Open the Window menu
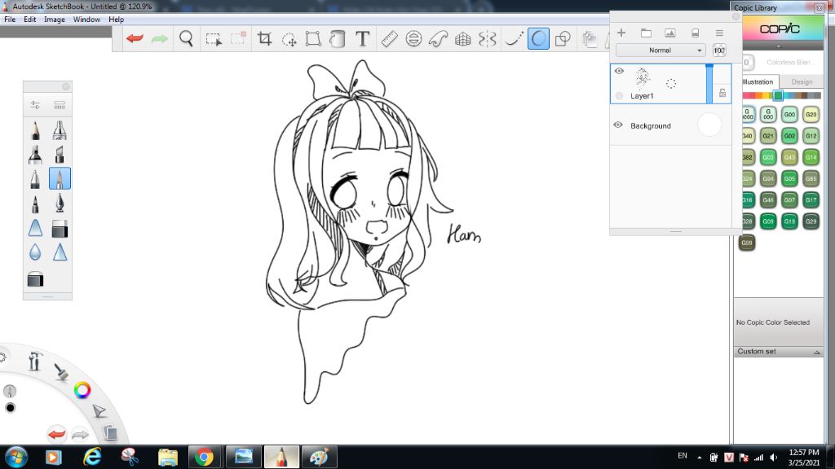The width and height of the screenshot is (835, 469). click(x=86, y=20)
